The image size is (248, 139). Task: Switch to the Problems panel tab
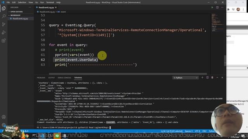[41, 78]
